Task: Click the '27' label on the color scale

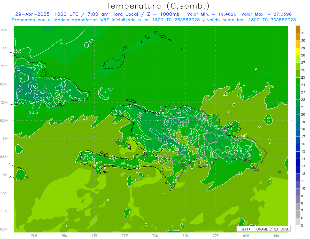Action: 303,63
